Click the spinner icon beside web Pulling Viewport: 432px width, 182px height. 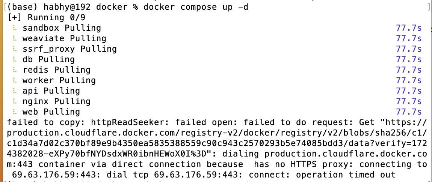point(15,112)
